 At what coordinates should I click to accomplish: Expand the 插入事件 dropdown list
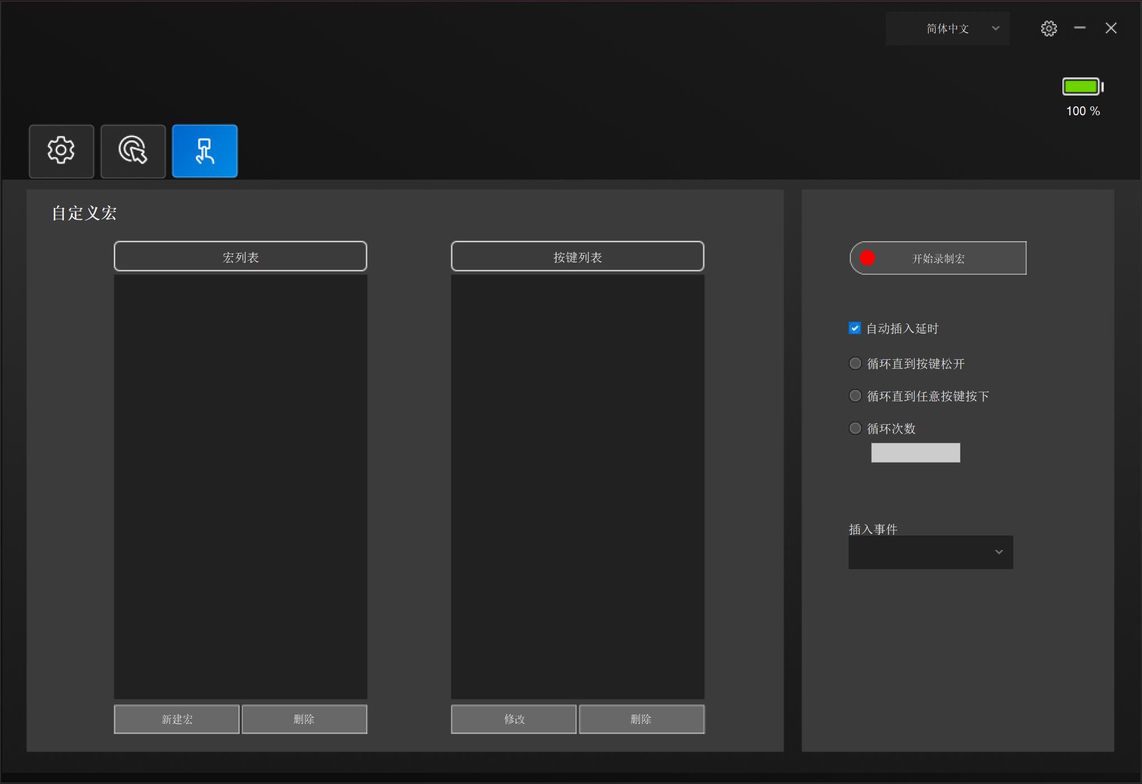[x=930, y=552]
